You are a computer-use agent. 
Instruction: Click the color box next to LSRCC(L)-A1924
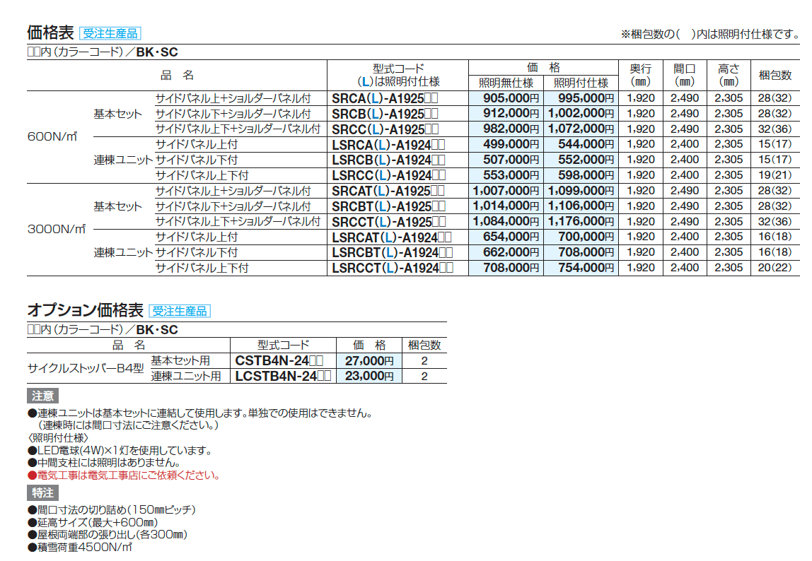click(x=437, y=175)
